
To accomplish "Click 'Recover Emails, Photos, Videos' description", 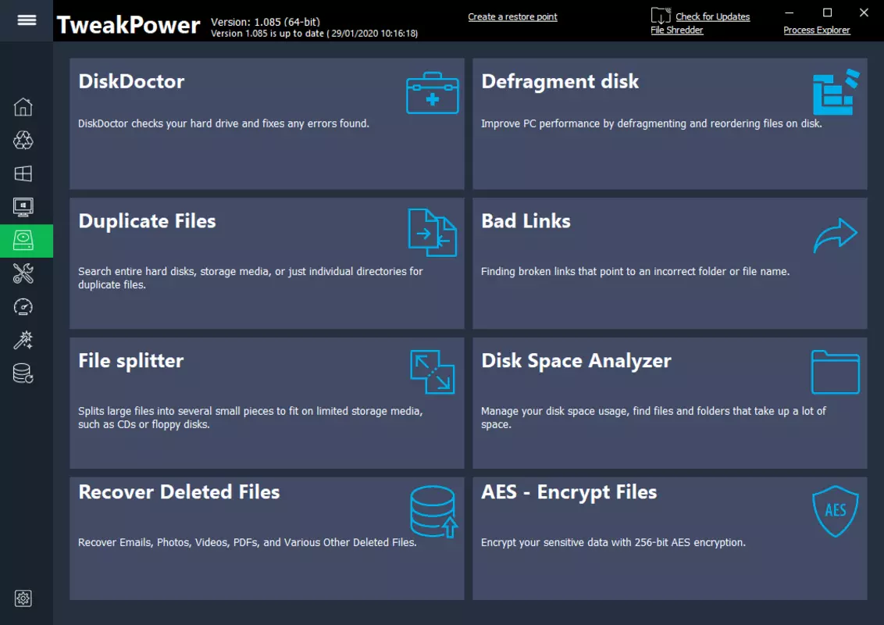I will 247,542.
